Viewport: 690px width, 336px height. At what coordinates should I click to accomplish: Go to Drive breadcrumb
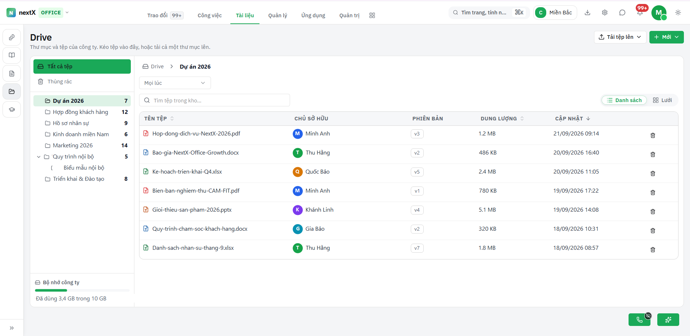(x=153, y=66)
